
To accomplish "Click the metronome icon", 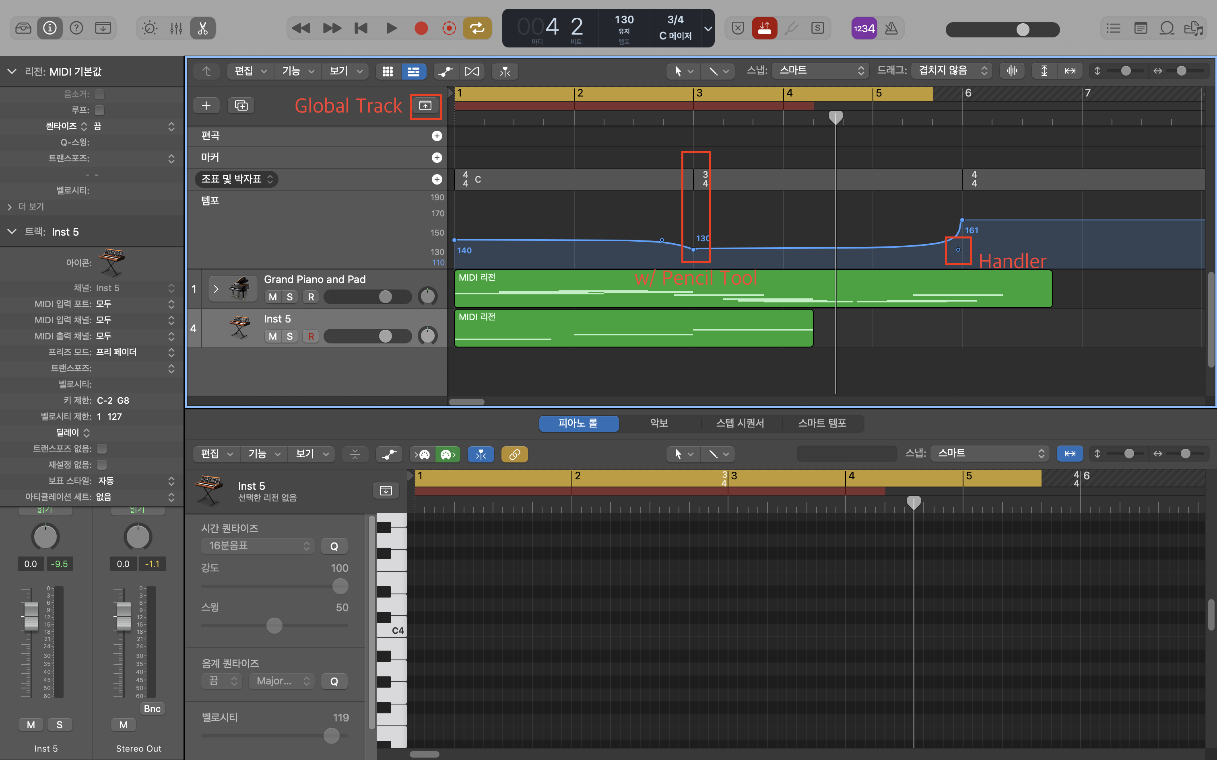I will 891,28.
